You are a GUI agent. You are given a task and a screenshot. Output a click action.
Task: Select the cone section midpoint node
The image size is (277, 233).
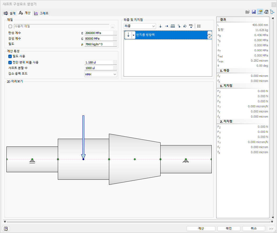pyautogui.click(x=135, y=159)
